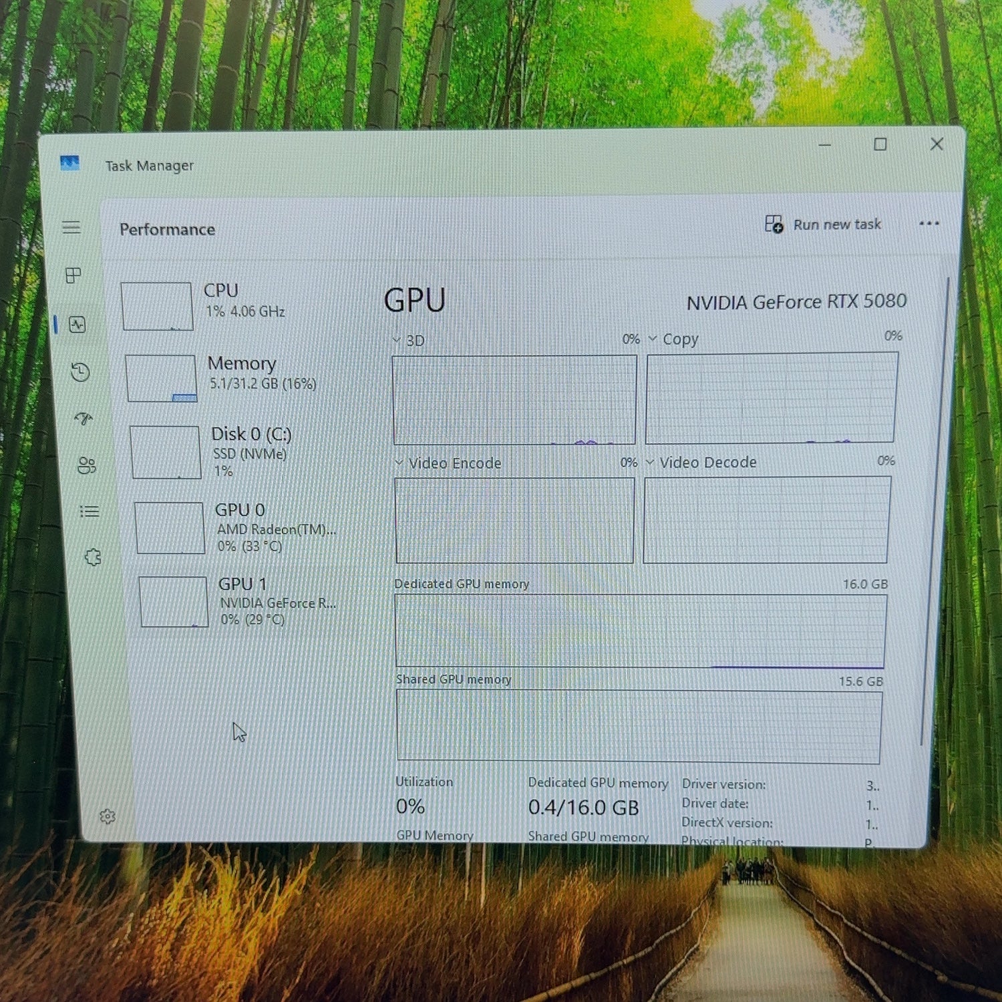This screenshot has width=1002, height=1002.
Task: Click the Video Encode utilization graph
Action: pos(514,520)
